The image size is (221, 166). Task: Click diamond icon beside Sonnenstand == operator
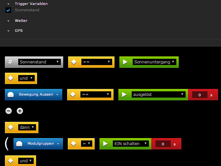[x=74, y=62]
